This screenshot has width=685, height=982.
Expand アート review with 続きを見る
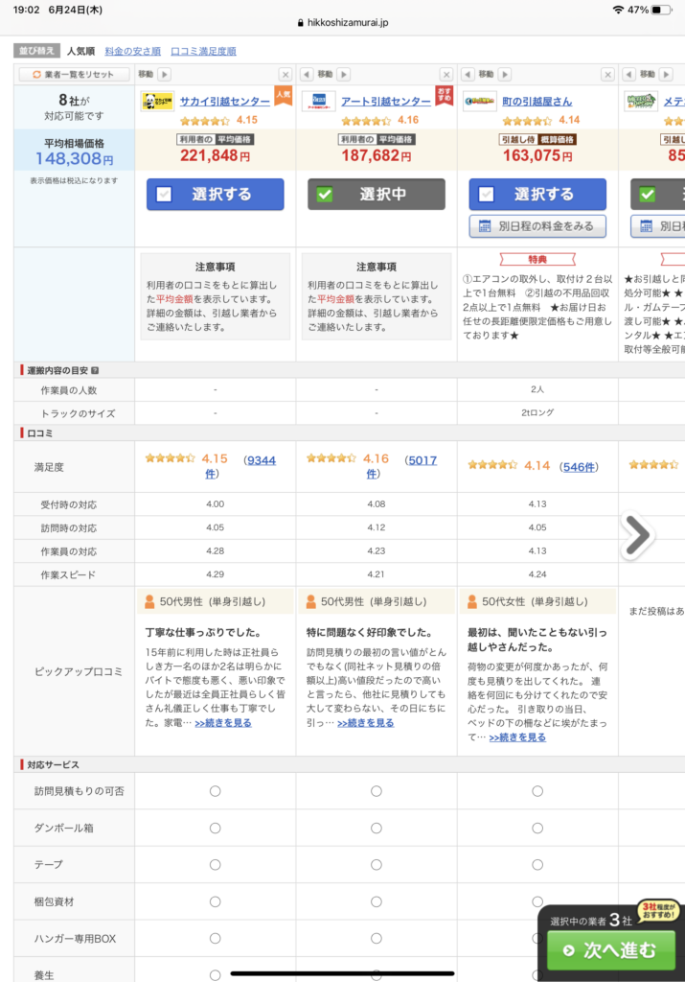(366, 723)
